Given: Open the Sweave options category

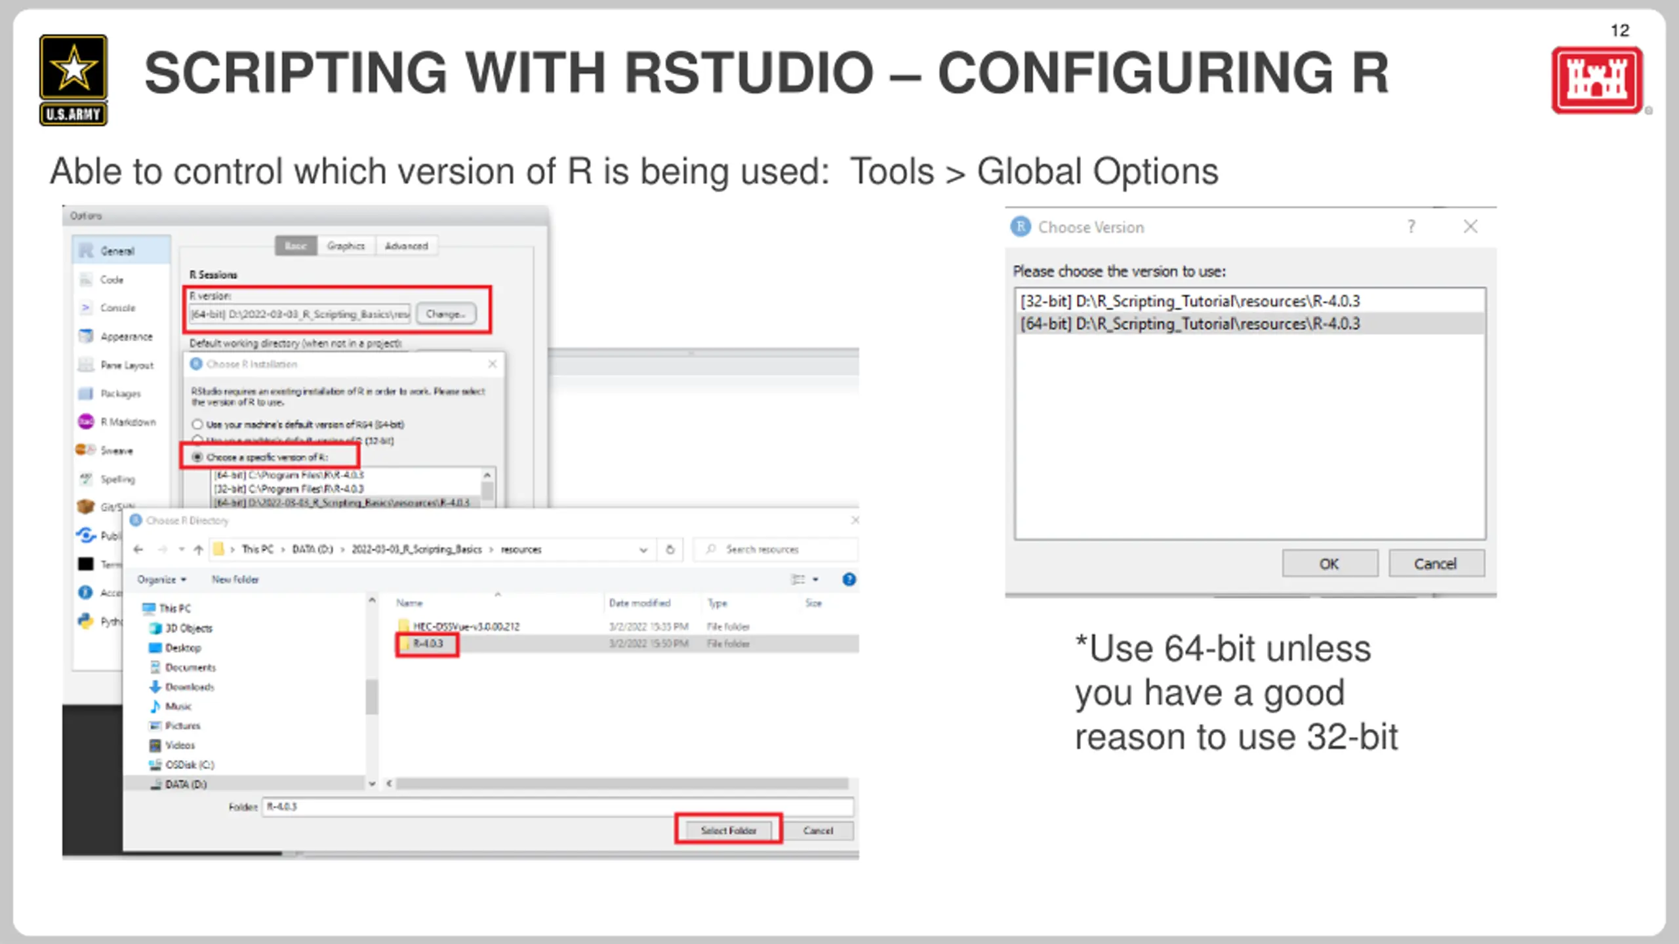Looking at the screenshot, I should tap(116, 450).
